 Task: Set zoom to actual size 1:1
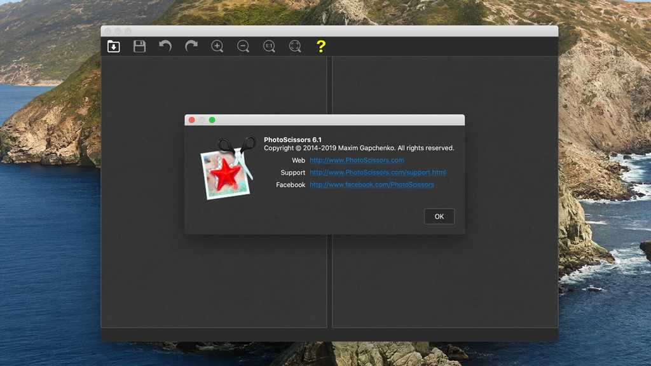tap(269, 46)
